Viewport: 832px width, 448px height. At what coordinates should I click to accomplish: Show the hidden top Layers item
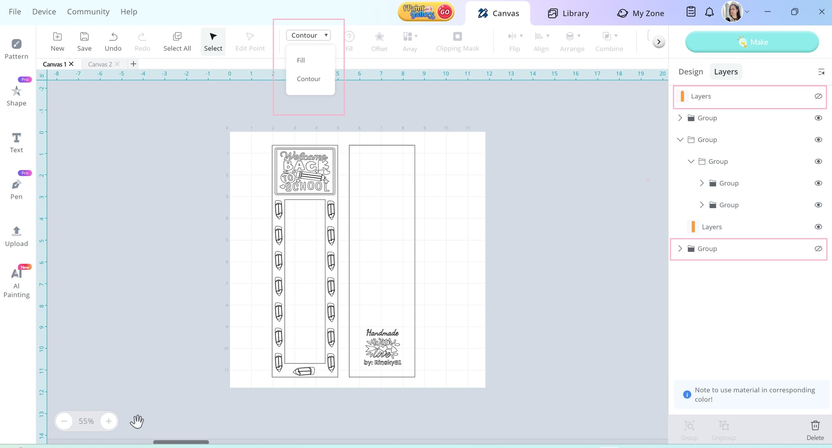tap(818, 96)
